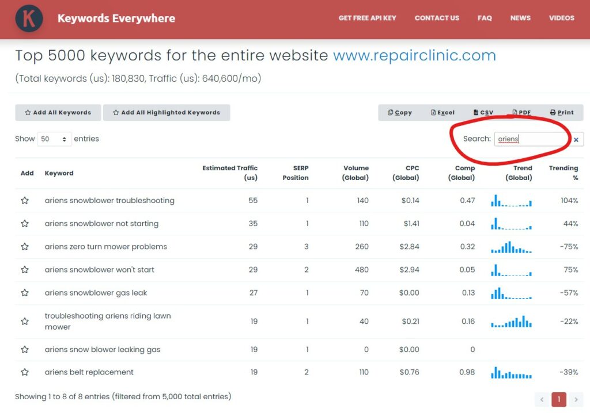
Task: Sort by CPC (Global) column
Action: tap(406, 173)
